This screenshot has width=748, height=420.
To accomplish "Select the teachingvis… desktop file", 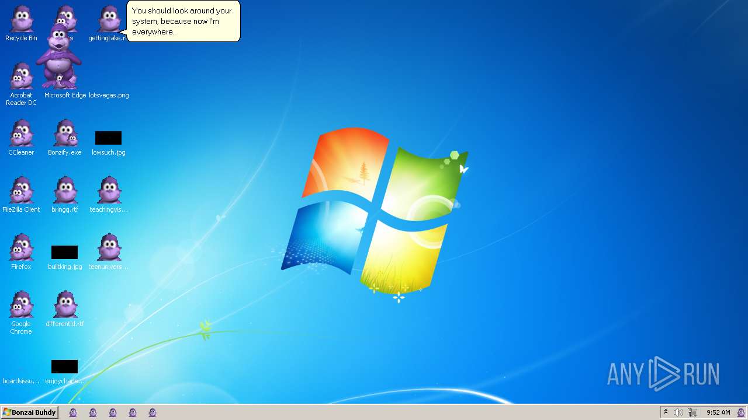I will pyautogui.click(x=109, y=195).
